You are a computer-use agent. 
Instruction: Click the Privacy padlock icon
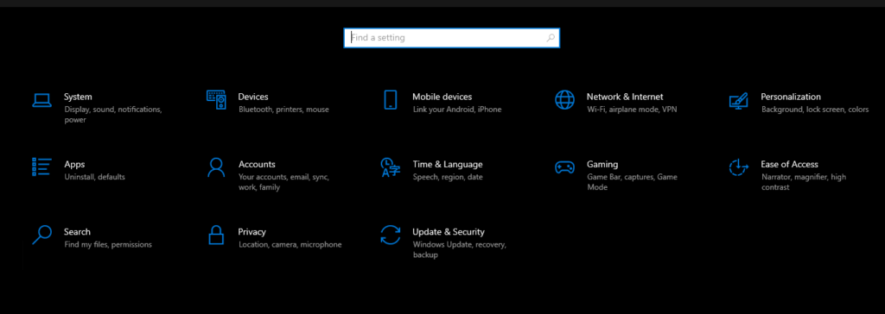click(216, 235)
